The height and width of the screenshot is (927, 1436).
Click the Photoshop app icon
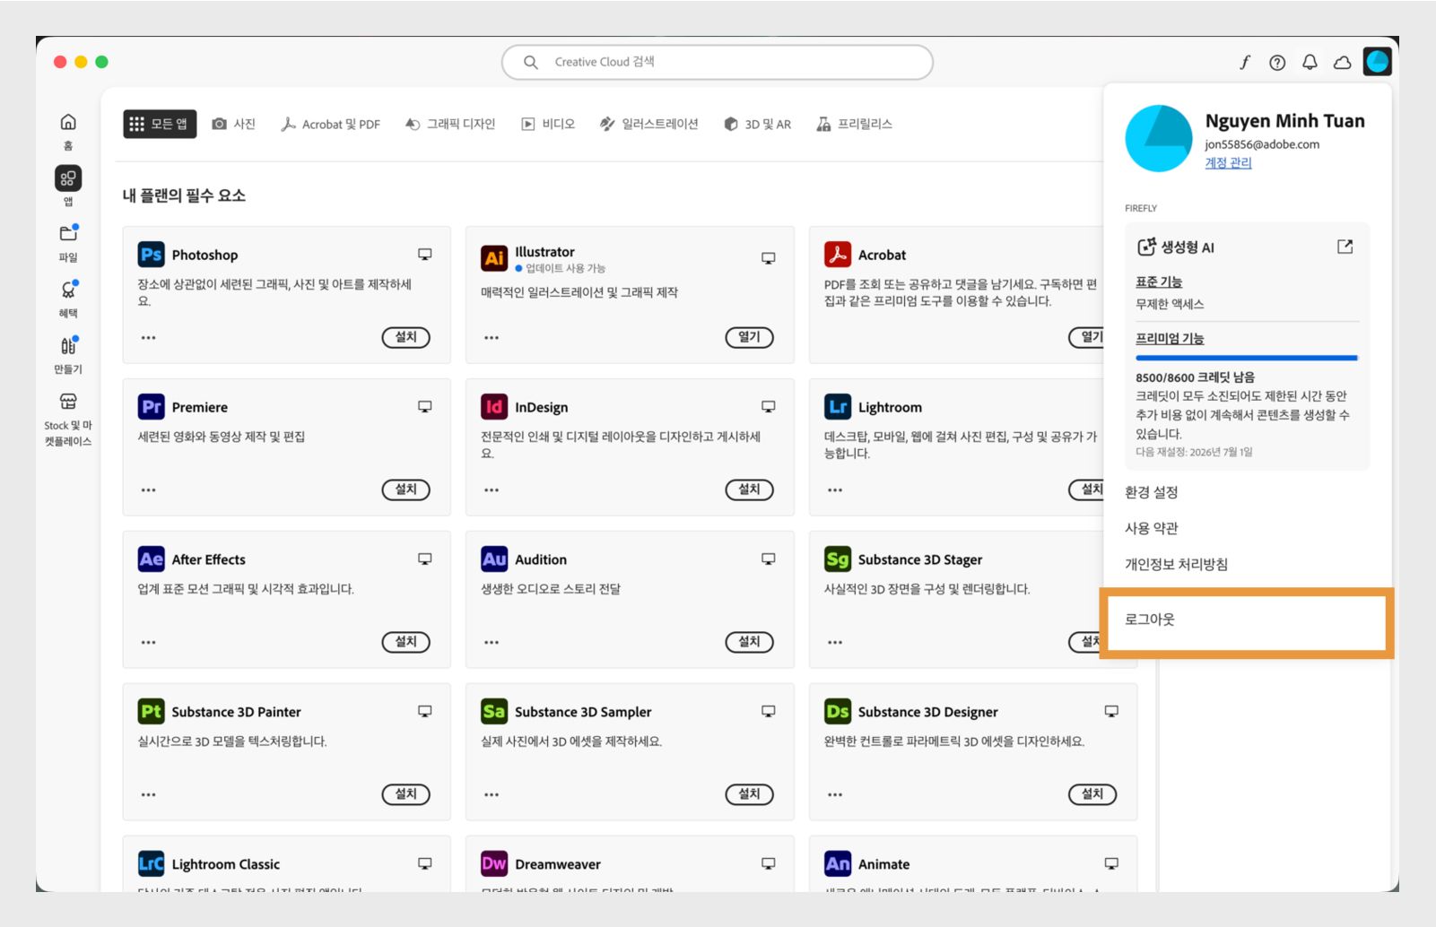pos(151,255)
